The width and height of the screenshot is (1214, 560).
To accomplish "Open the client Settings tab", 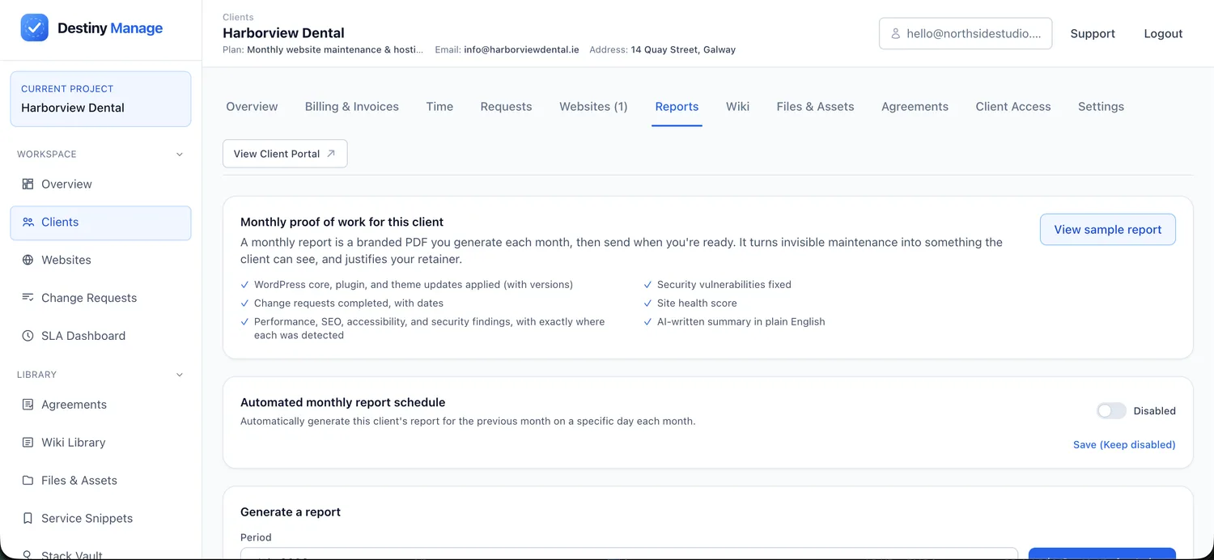I will point(1101,107).
